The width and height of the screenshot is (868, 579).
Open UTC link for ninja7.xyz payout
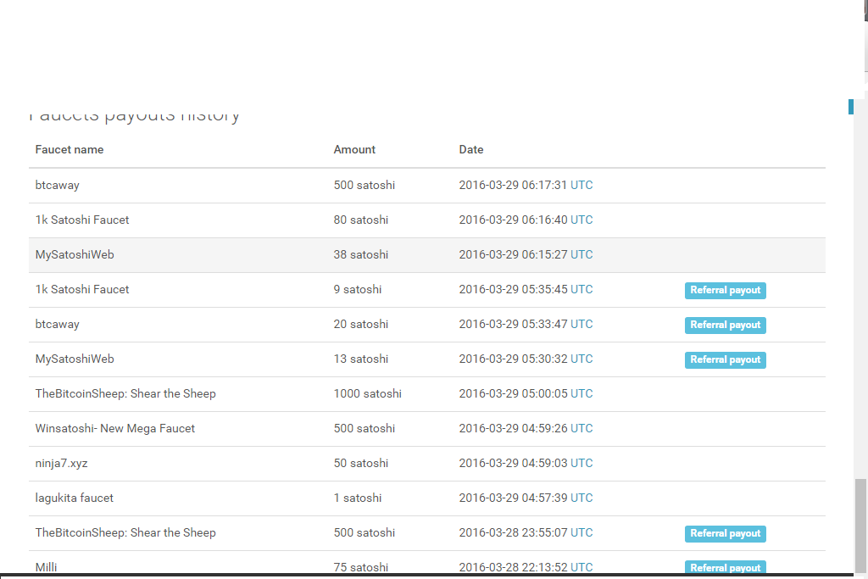click(581, 463)
